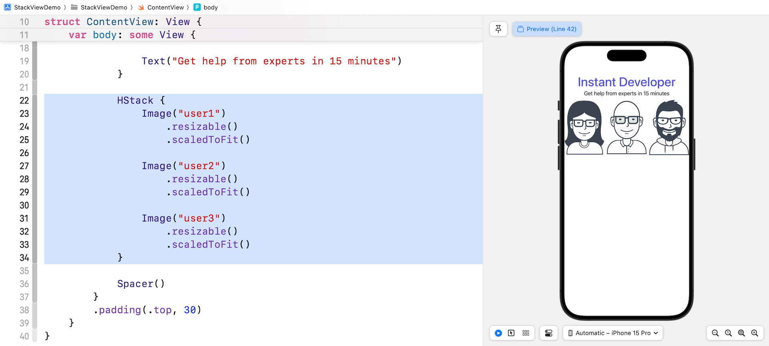Zoom preview to fit
The height and width of the screenshot is (346, 769).
tap(741, 333)
